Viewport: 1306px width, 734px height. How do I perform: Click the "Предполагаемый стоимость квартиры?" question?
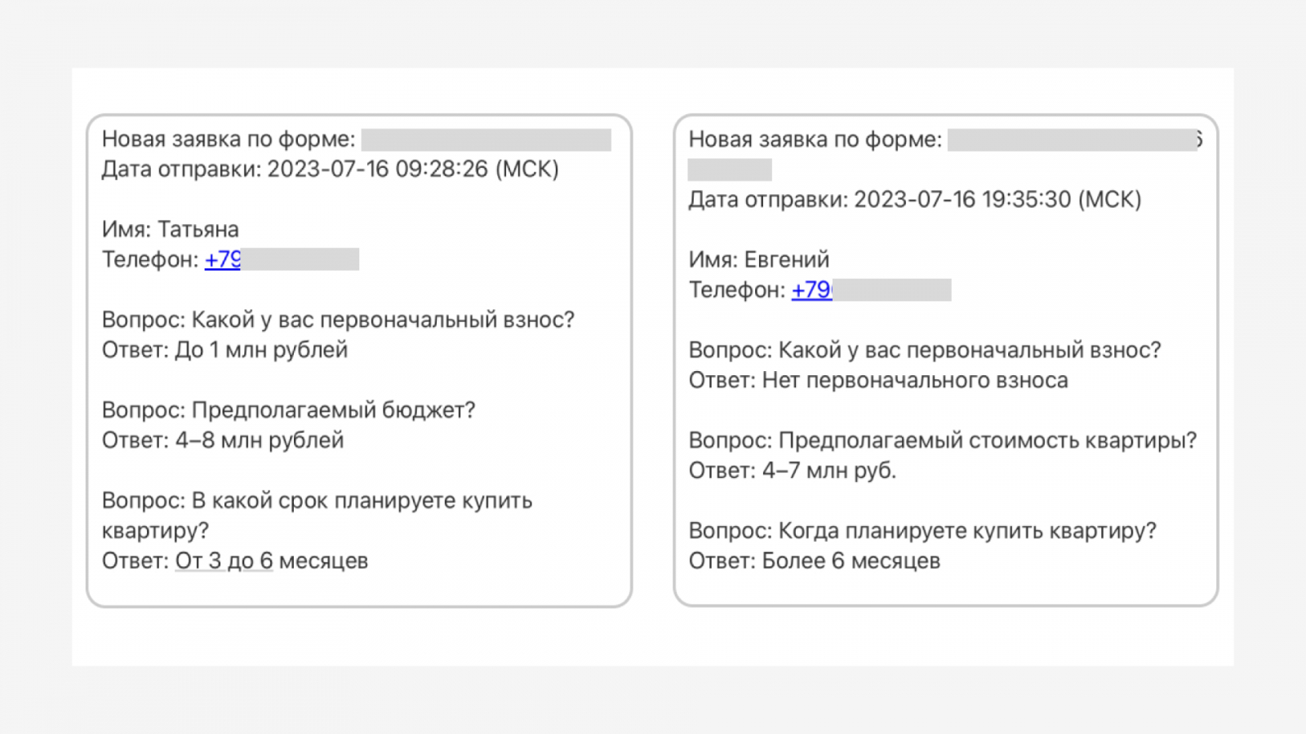[x=987, y=440]
